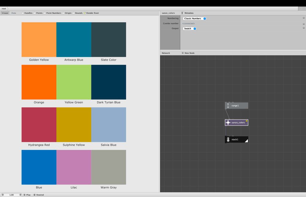Click the "Sulphine Yellow" label text
306x197 pixels.
[74, 145]
